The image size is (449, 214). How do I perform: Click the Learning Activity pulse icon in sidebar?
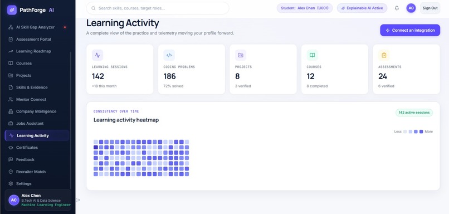tap(12, 135)
